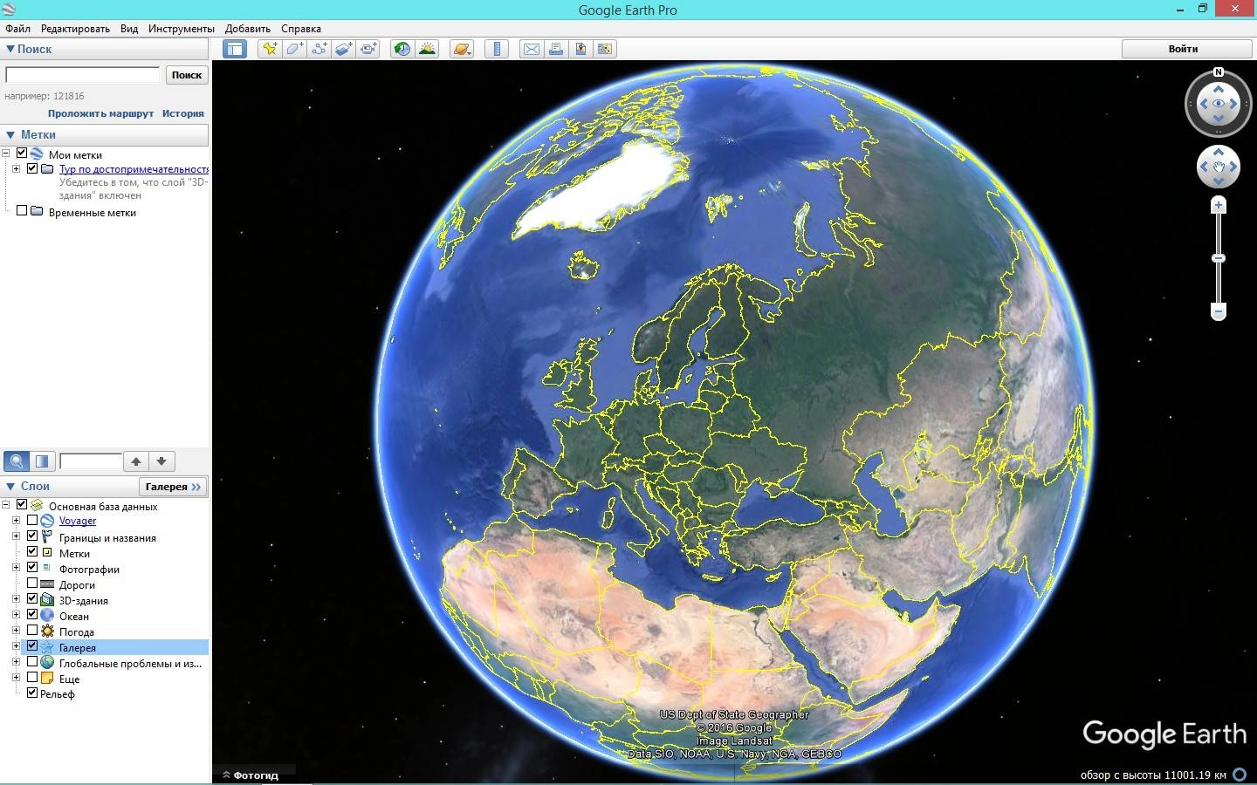1257x785 pixels.
Task: Uncheck the 3D-здания layer checkbox
Action: point(32,598)
